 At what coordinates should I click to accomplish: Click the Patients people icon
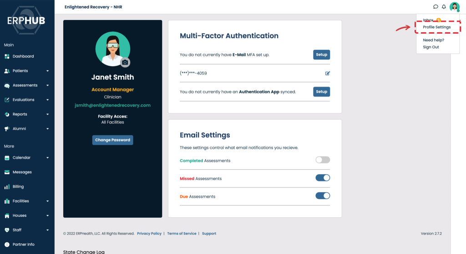[7, 71]
